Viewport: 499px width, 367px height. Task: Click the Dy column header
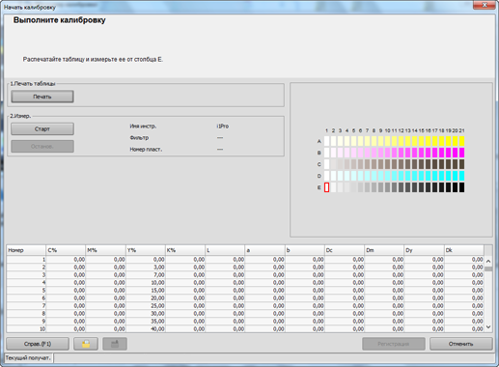click(424, 250)
